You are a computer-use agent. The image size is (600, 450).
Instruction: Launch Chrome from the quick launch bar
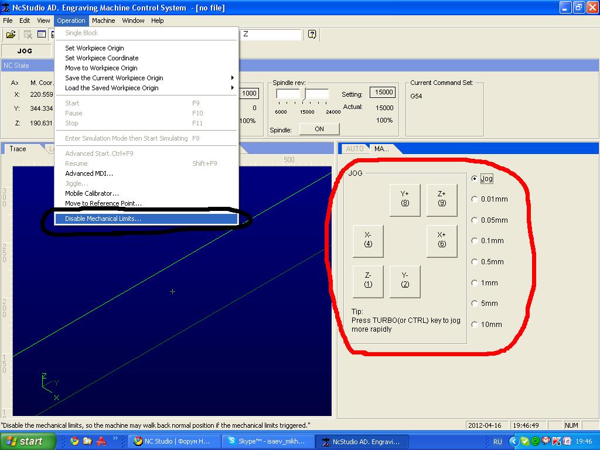(x=74, y=441)
